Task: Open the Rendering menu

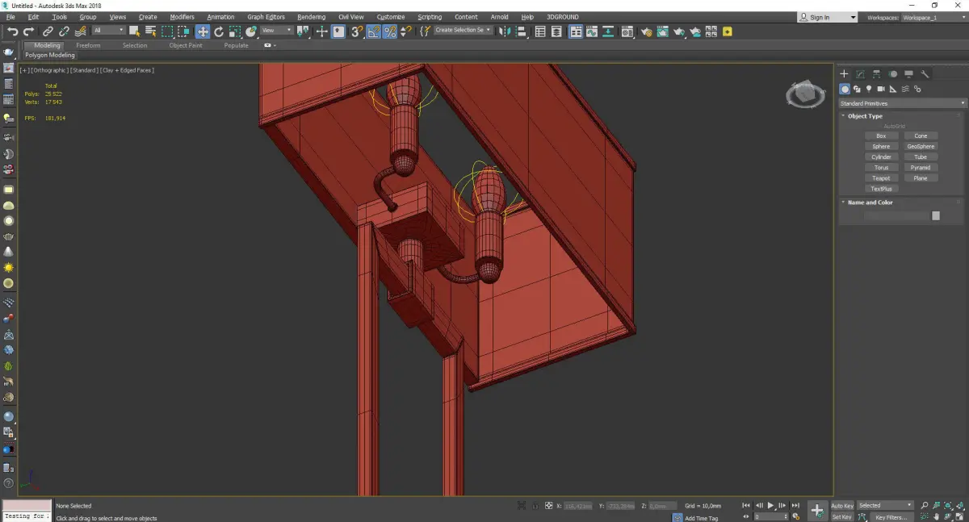Action: 311,17
